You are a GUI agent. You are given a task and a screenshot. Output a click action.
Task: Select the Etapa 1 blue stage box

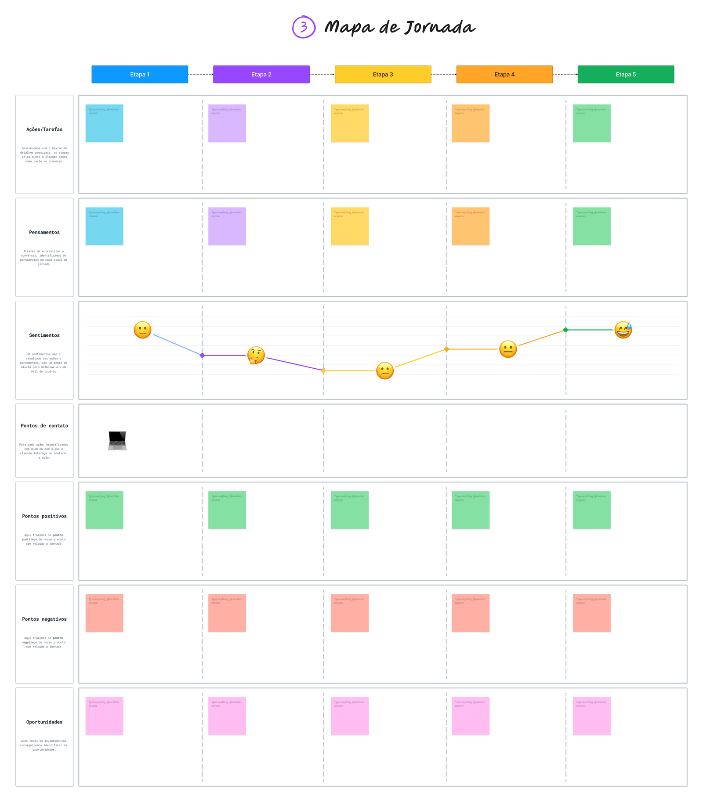140,74
